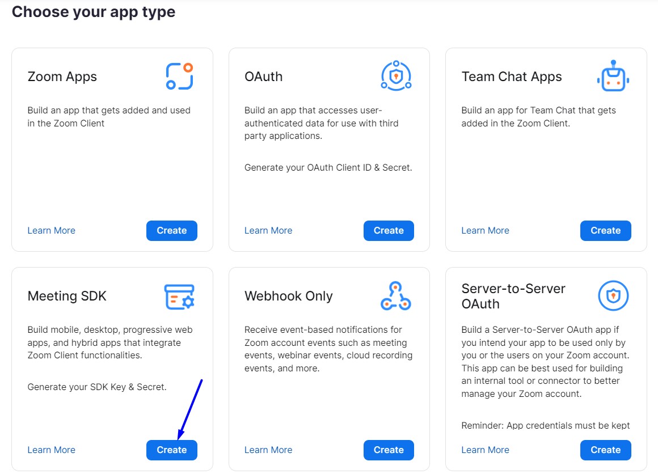Click the Zoom Apps card icon
658x474 pixels.
pyautogui.click(x=180, y=76)
